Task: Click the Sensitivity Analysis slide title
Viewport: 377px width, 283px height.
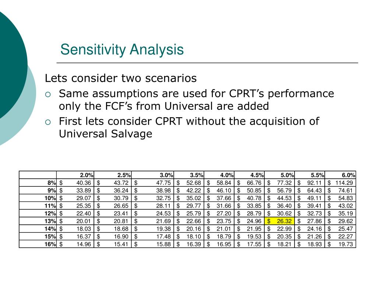Action: point(122,50)
